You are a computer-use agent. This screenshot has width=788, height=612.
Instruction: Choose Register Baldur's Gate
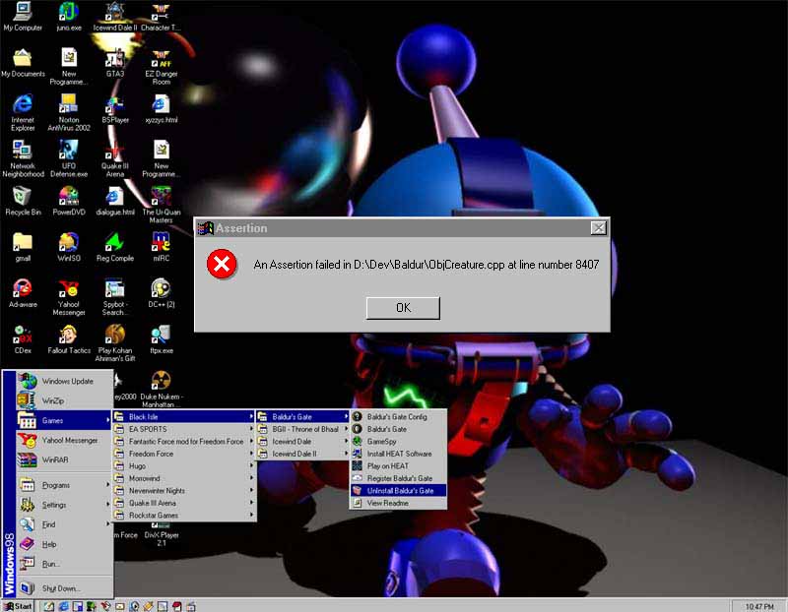point(398,478)
